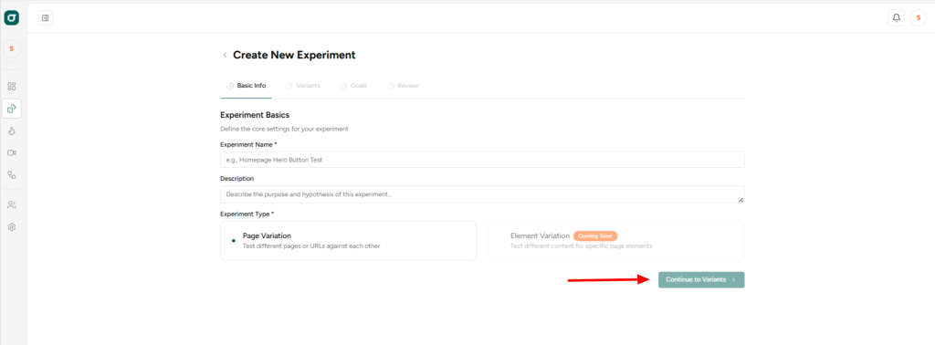Open the session recordings camera icon

click(x=11, y=152)
